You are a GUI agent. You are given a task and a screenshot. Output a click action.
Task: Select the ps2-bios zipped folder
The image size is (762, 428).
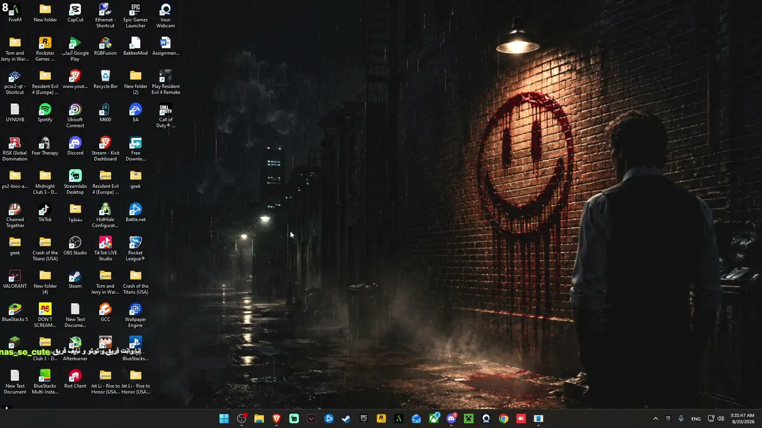click(15, 180)
